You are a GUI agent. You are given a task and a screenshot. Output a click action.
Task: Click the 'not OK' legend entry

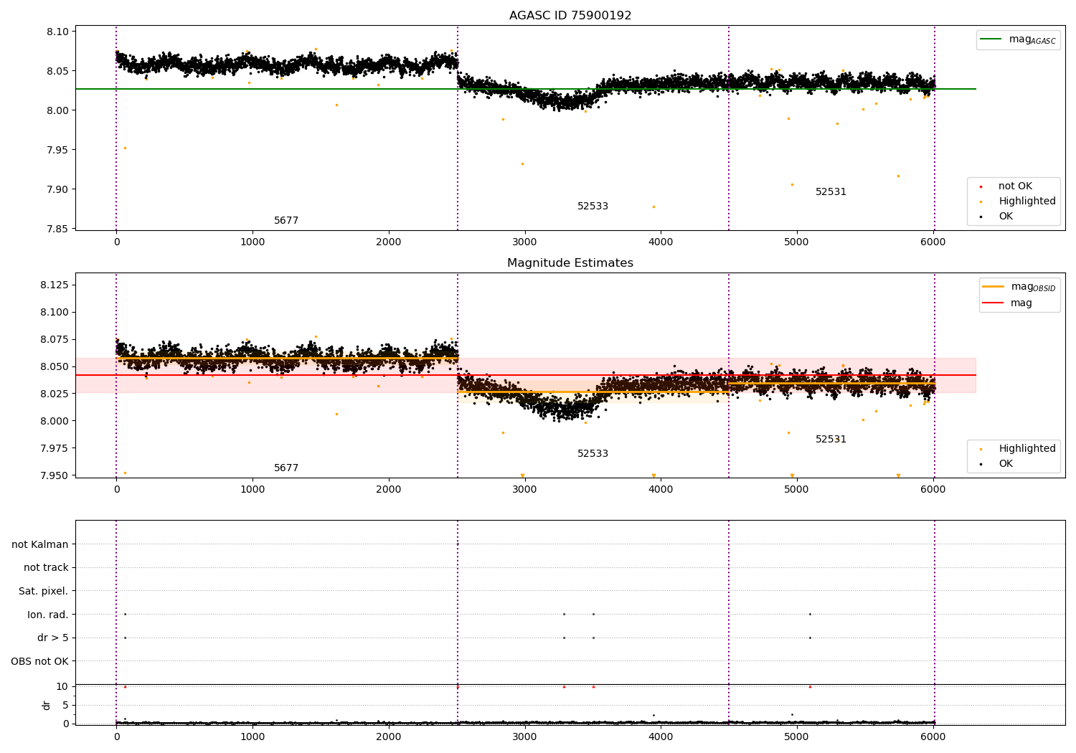[1015, 186]
